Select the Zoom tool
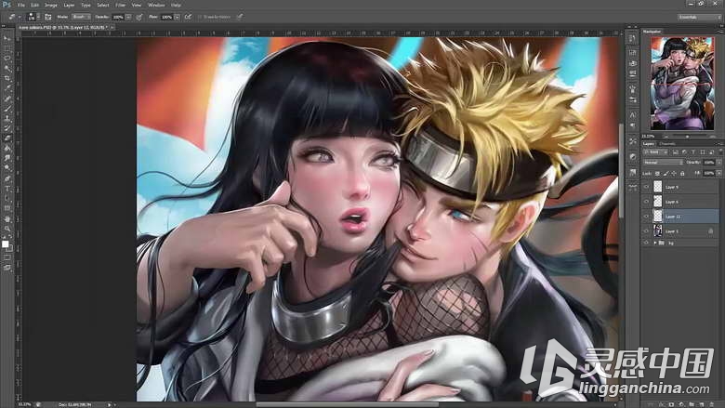 click(7, 229)
